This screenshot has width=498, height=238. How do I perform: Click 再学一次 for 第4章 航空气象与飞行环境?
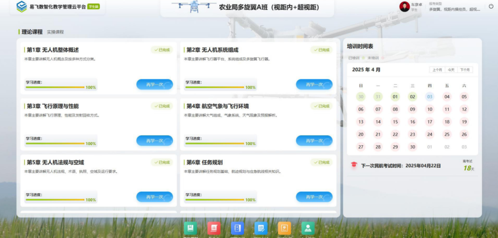314,141
